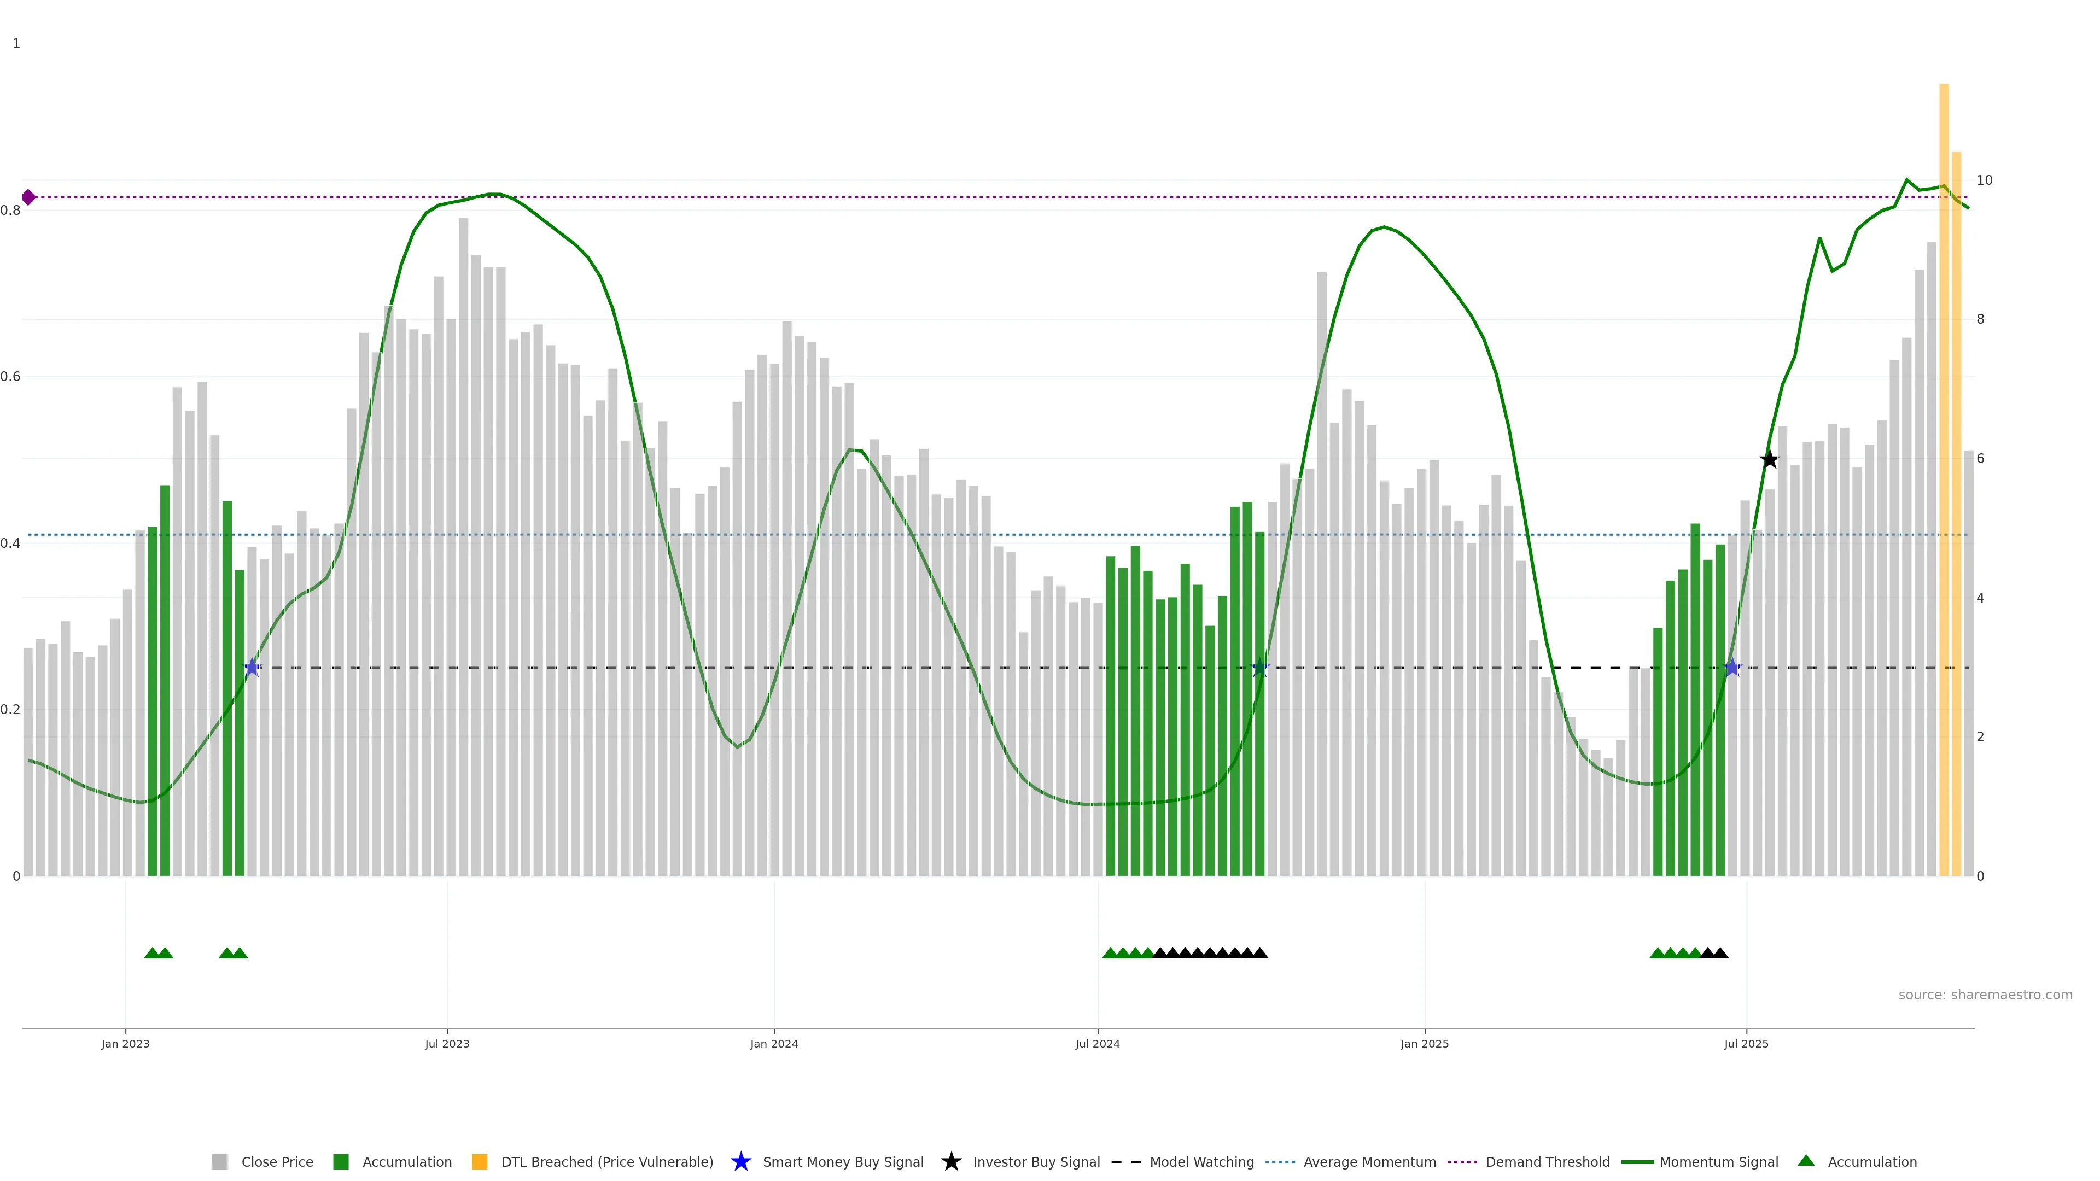Click the green Accumulation square legend swatch
Image resolution: width=2100 pixels, height=1181 pixels.
[341, 1161]
